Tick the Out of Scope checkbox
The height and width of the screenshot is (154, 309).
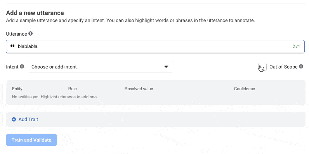click(262, 67)
